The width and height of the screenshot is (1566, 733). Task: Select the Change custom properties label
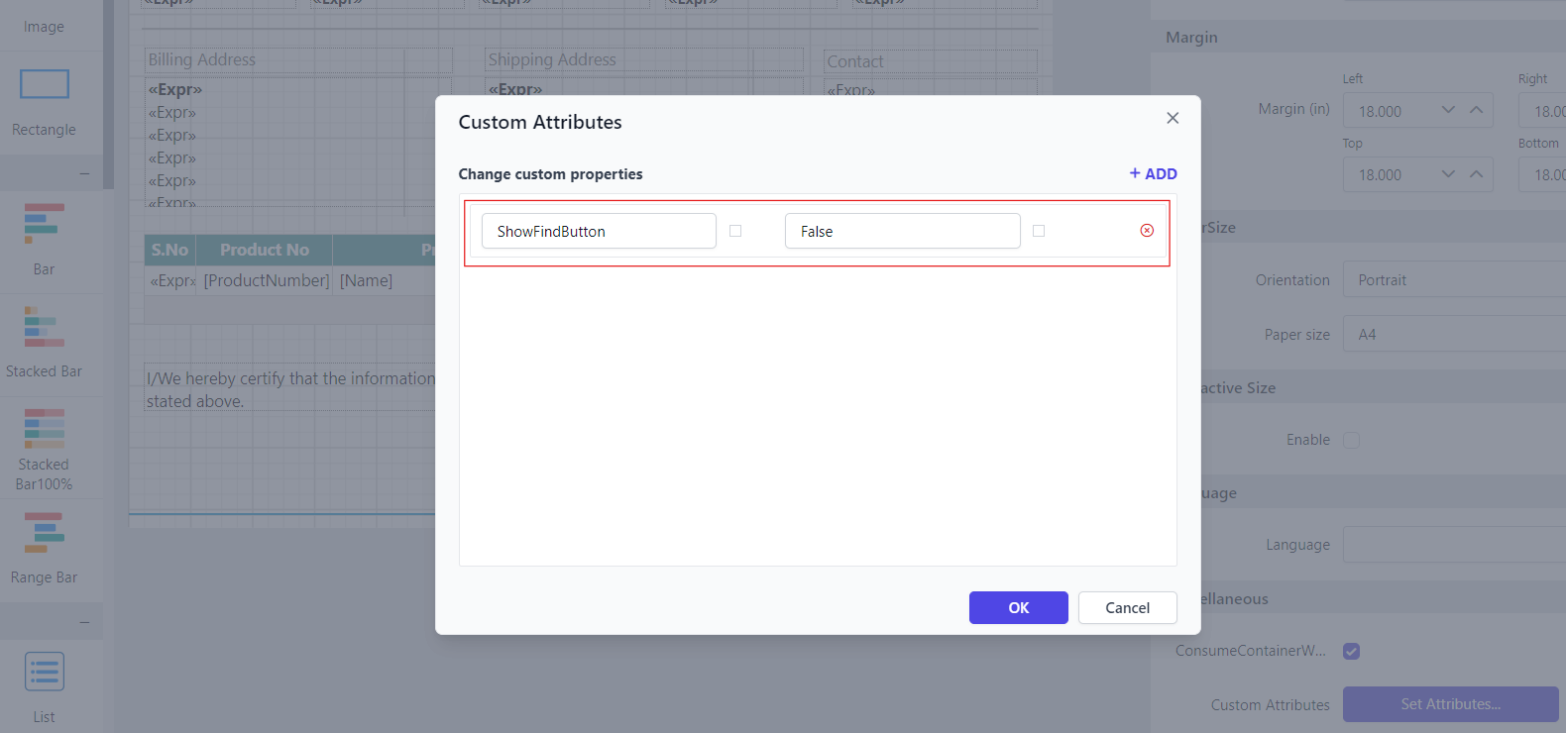point(550,173)
